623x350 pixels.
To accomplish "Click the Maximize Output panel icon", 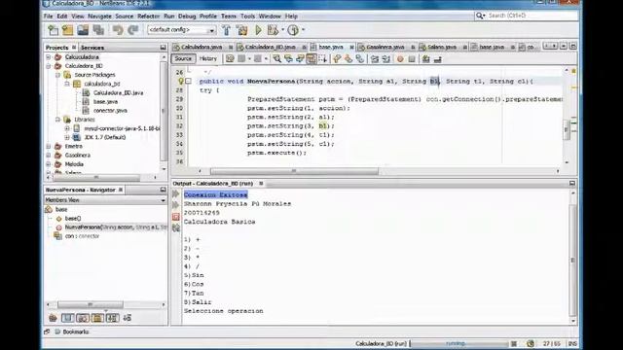I will (572, 184).
